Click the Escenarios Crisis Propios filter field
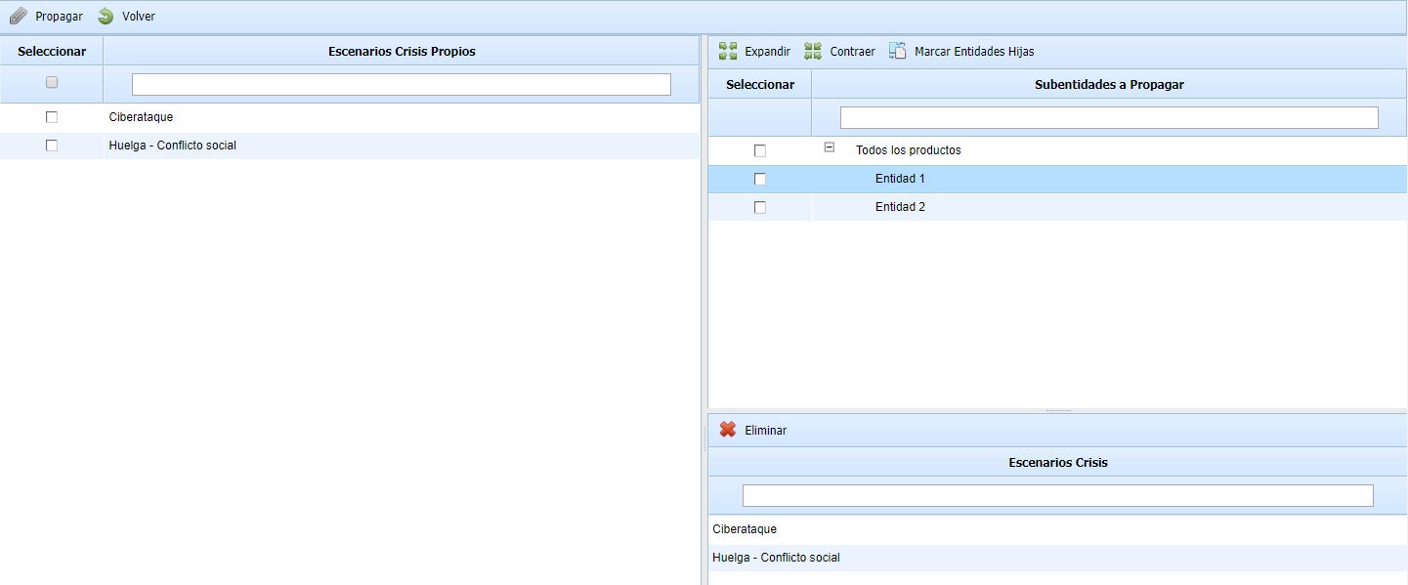The height and width of the screenshot is (585, 1408). point(401,85)
